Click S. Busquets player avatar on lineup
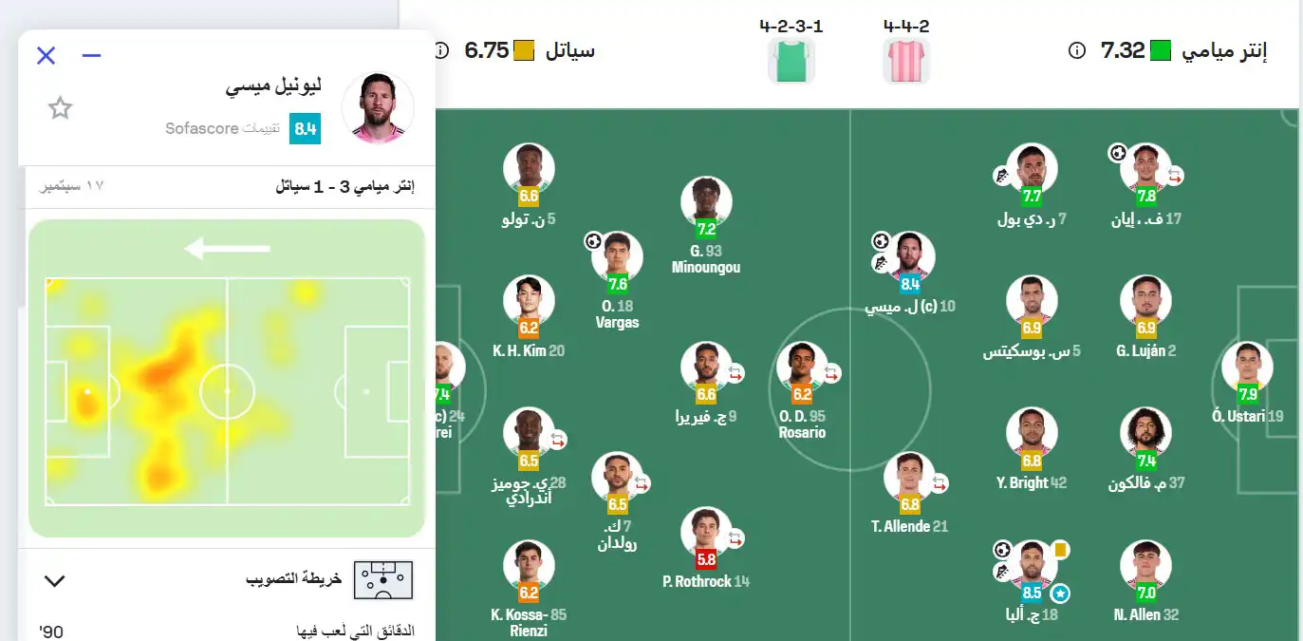 [1032, 301]
